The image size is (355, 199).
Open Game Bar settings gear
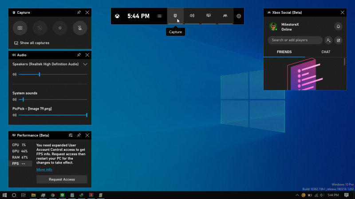(x=239, y=16)
